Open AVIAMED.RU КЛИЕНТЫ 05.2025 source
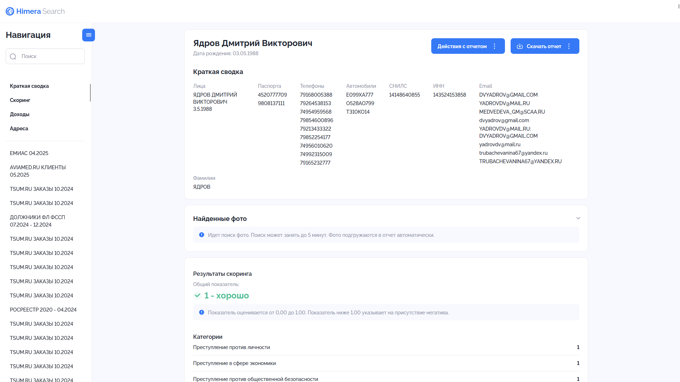 tap(38, 171)
